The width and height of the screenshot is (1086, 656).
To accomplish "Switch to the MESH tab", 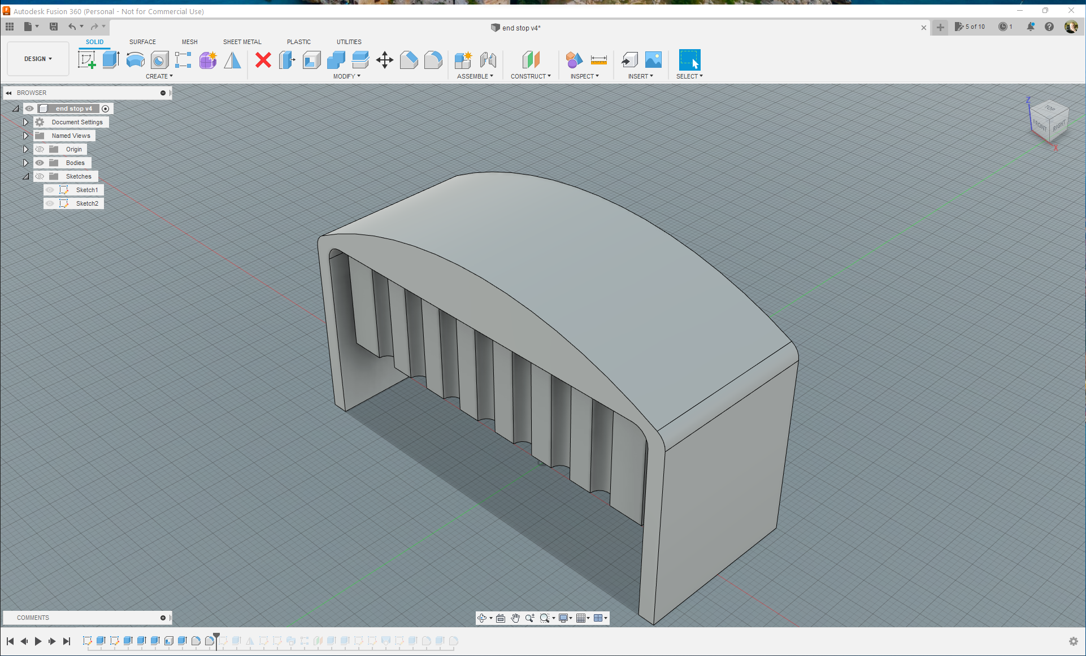I will (x=189, y=42).
